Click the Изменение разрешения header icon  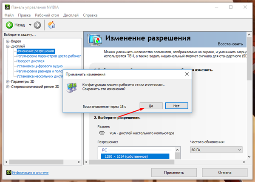pyautogui.click(x=95, y=40)
